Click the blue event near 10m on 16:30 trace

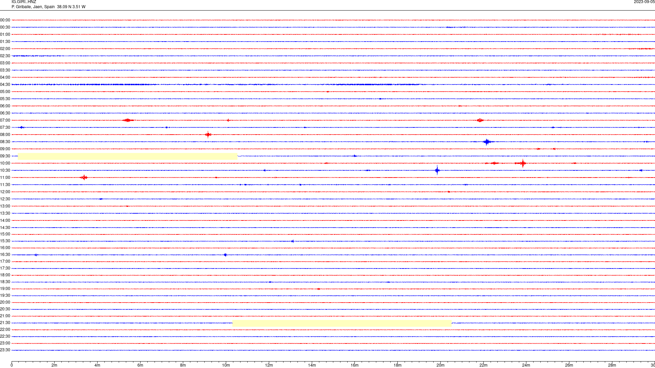[x=225, y=255]
